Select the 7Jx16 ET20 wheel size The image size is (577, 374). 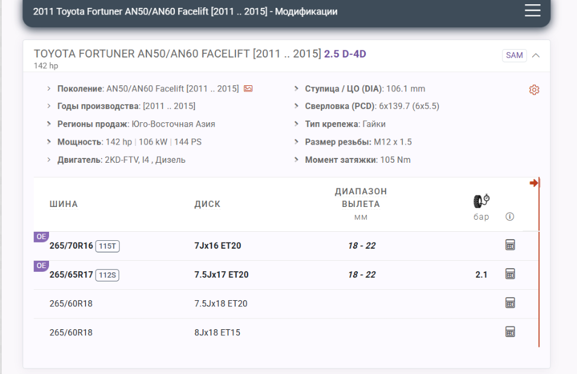coord(217,246)
